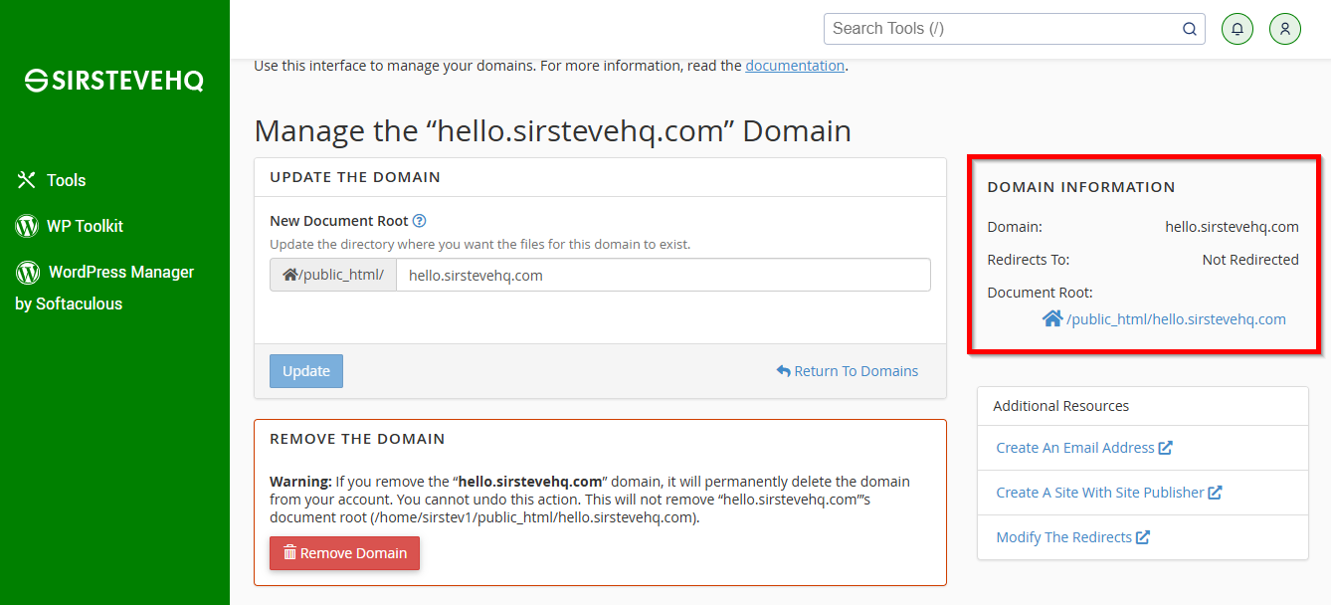Click the Update button

306,371
